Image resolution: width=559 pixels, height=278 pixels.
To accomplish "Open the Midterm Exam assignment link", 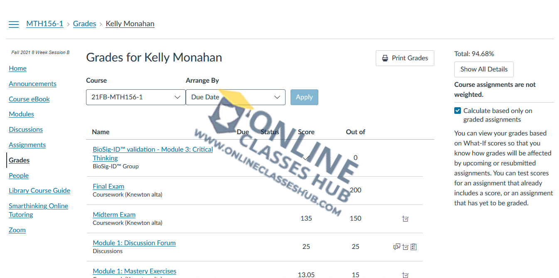I will coord(114,215).
